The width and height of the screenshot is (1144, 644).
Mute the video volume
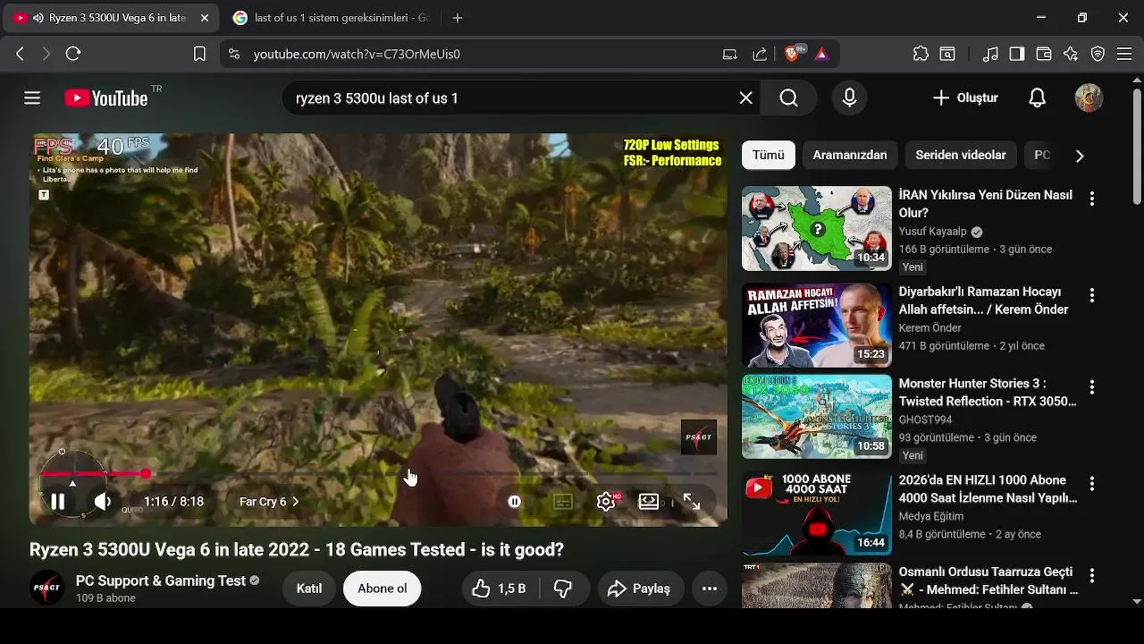[x=103, y=502]
